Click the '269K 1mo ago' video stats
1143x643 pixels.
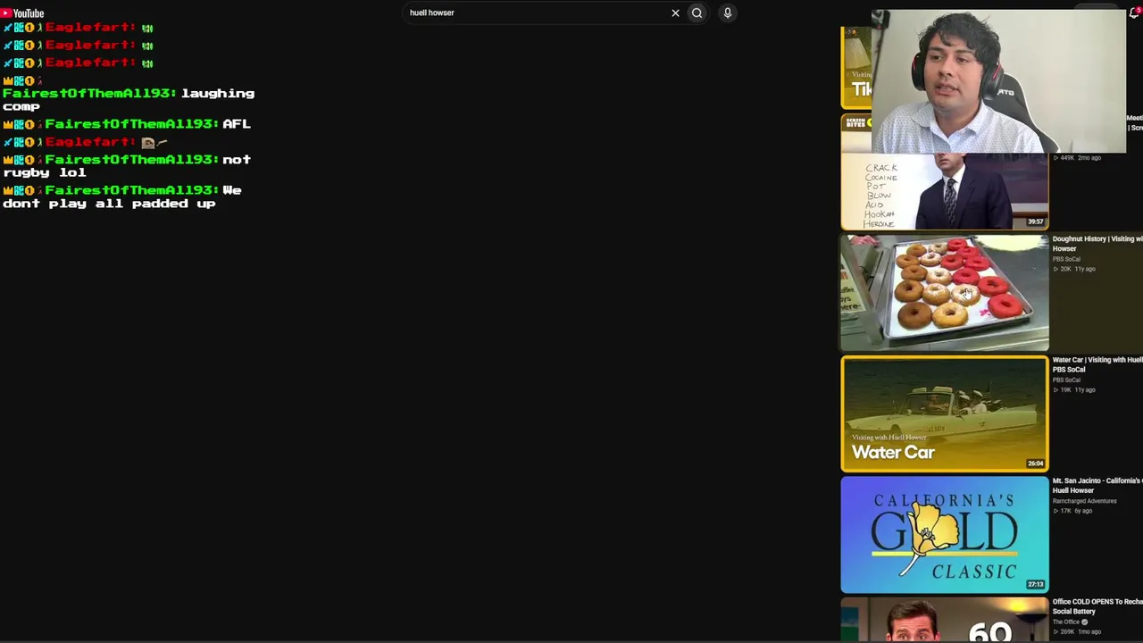coord(1077,632)
